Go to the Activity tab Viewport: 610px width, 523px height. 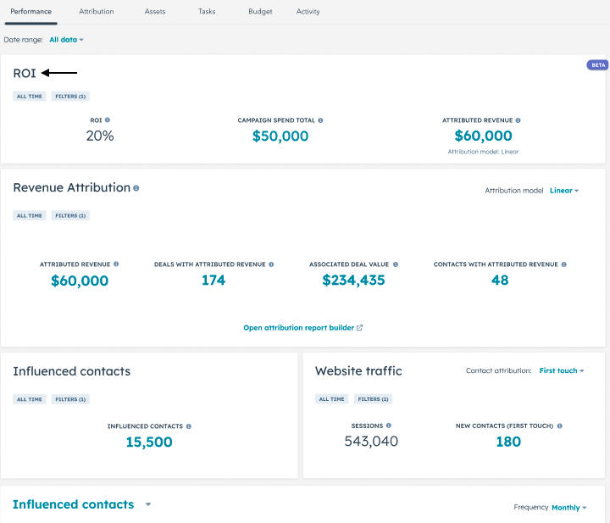point(308,12)
